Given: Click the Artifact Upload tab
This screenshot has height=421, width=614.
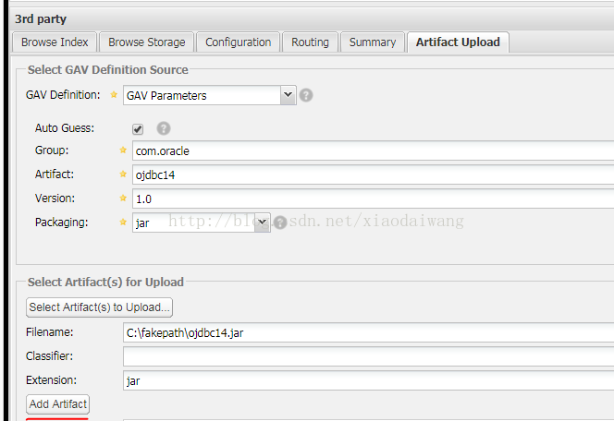Looking at the screenshot, I should pos(458,42).
